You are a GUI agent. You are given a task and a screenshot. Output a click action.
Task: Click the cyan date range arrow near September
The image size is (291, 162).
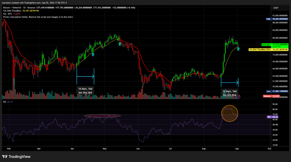coord(229,82)
